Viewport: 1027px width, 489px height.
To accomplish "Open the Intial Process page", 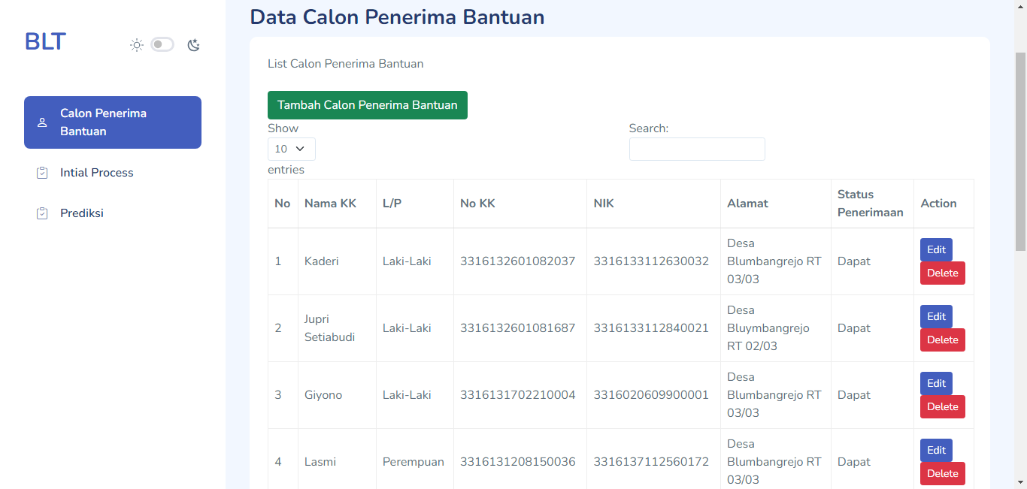I will pos(95,172).
